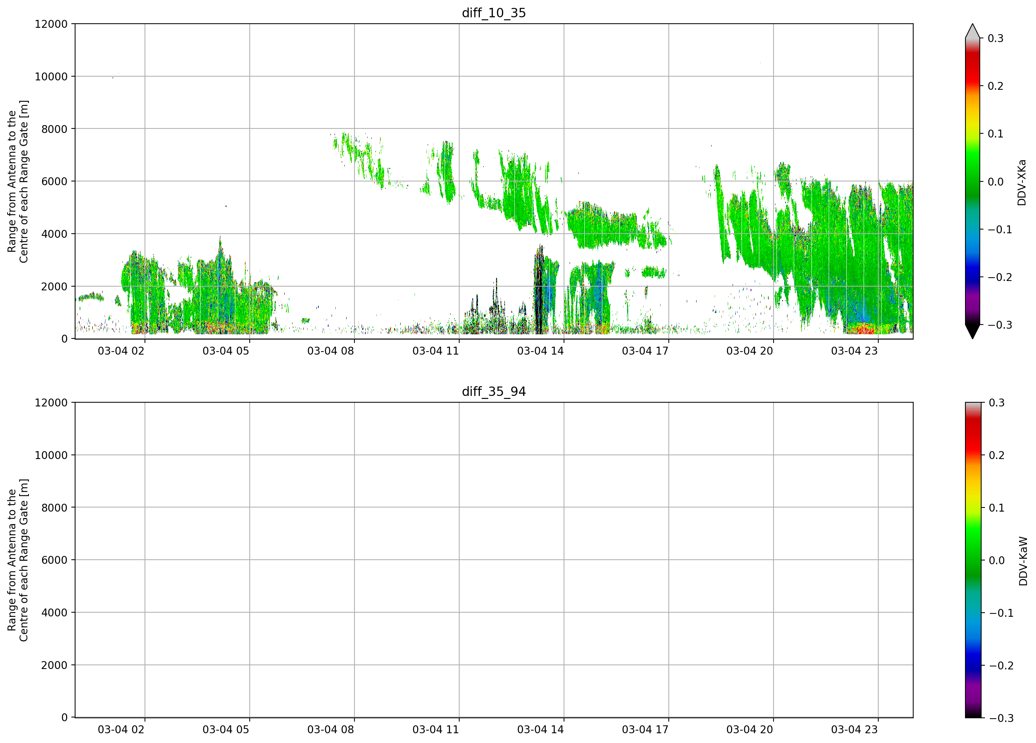Viewport: 1036px width, 743px height.
Task: Click the '03-04 23' tick label under diff_35_94
Action: coord(854,729)
